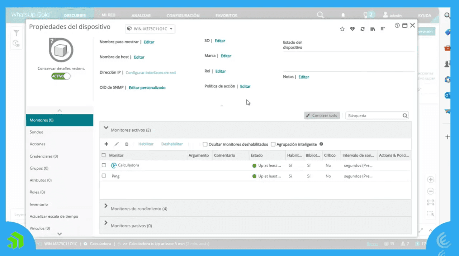Click the Habilitar toolbar button
Viewport: 459px width, 256px height.
146,144
